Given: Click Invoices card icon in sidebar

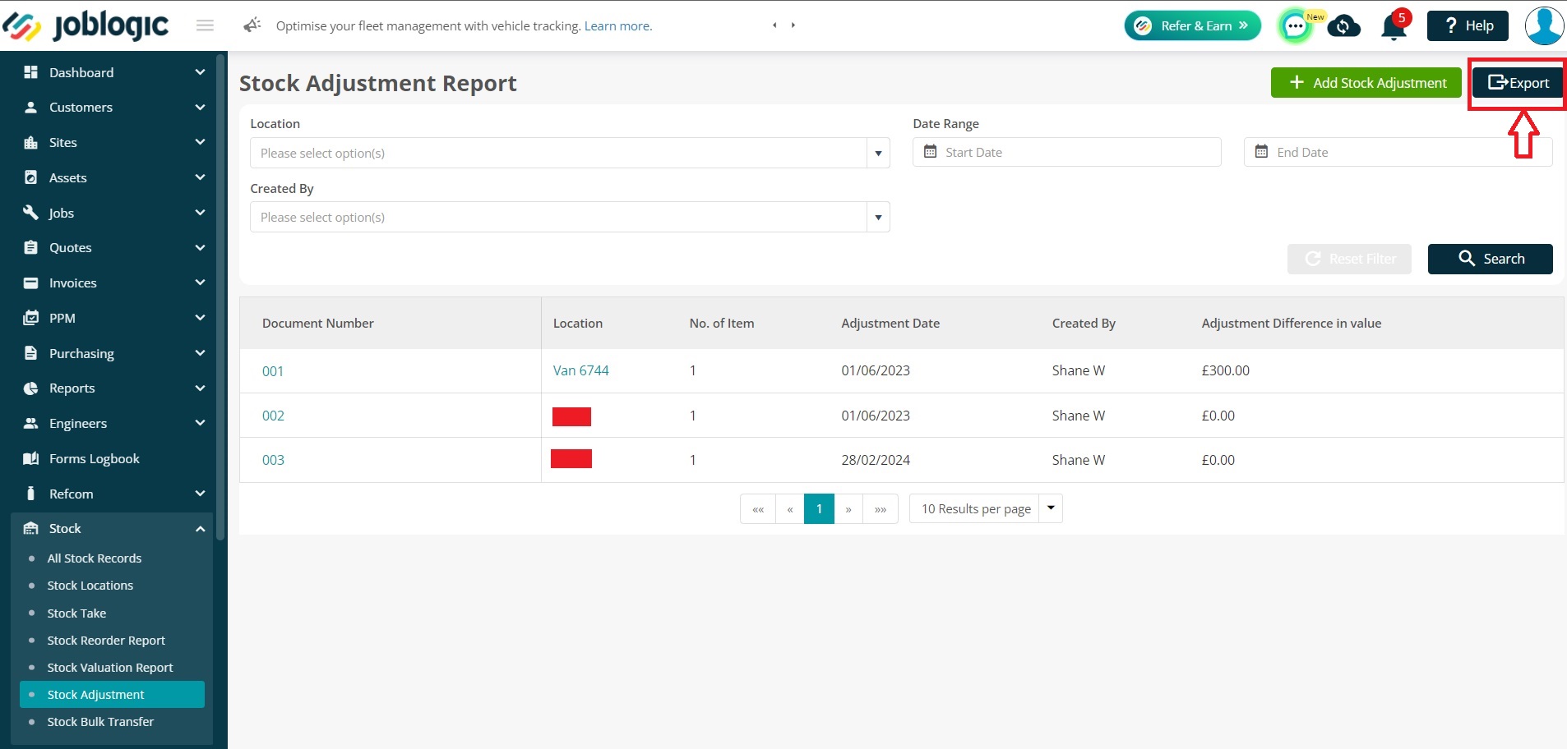Looking at the screenshot, I should coord(31,283).
